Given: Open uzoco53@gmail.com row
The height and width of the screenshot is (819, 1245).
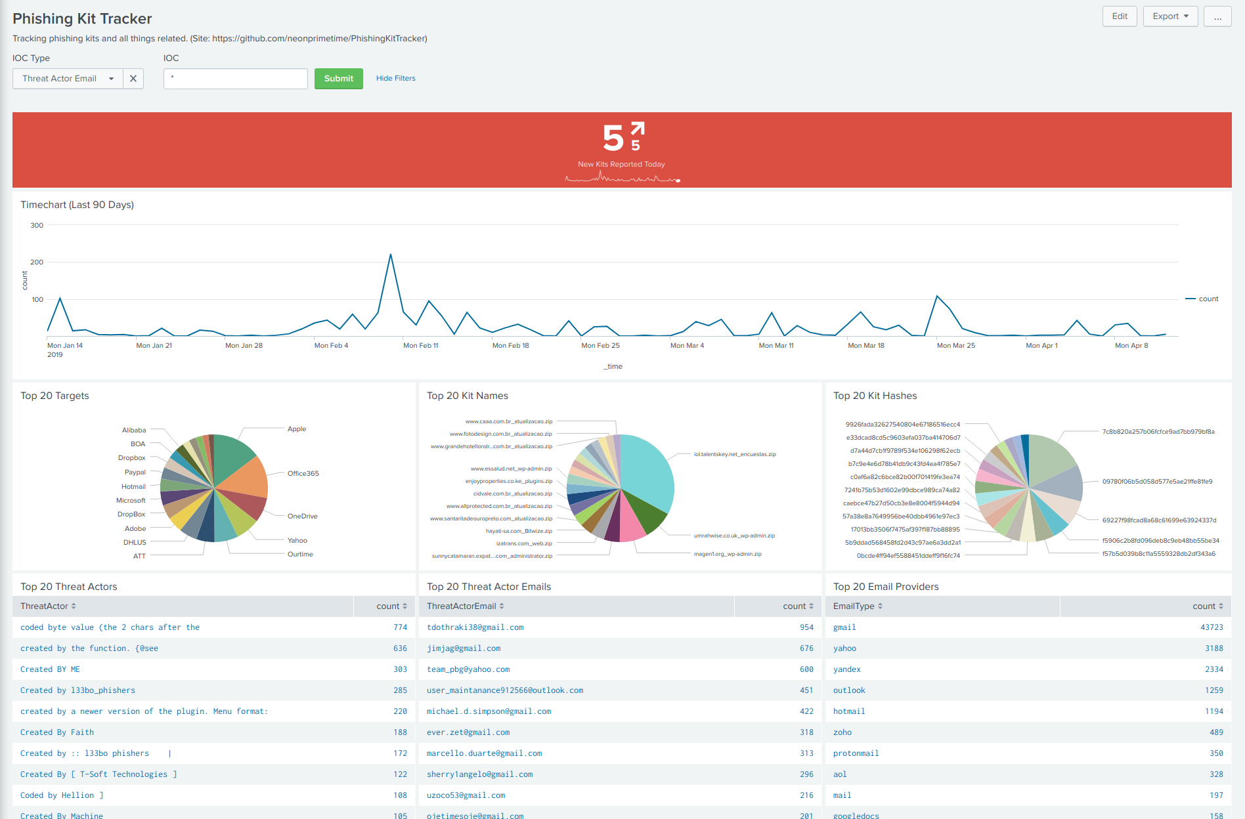Looking at the screenshot, I should click(x=621, y=795).
